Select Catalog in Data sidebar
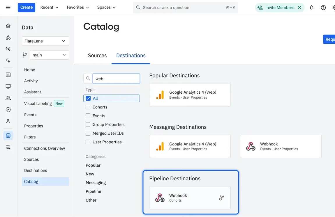The width and height of the screenshot is (335, 217). coord(45,182)
